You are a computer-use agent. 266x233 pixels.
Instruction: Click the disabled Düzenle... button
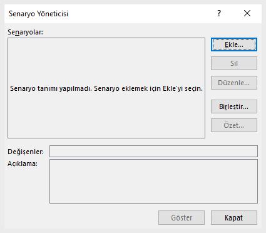tap(234, 83)
